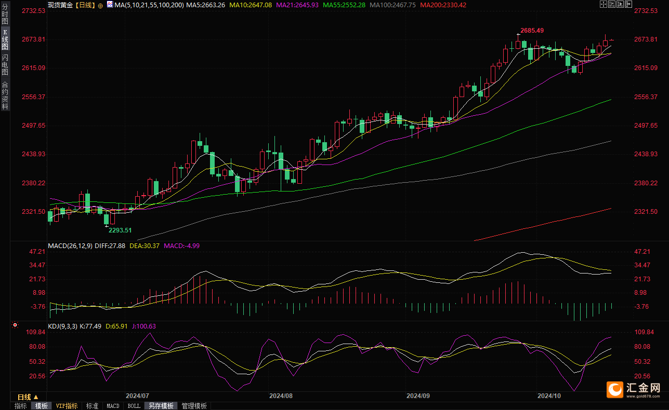Click the hide side panel arrow icon
669x410 pixels.
coord(628,4)
